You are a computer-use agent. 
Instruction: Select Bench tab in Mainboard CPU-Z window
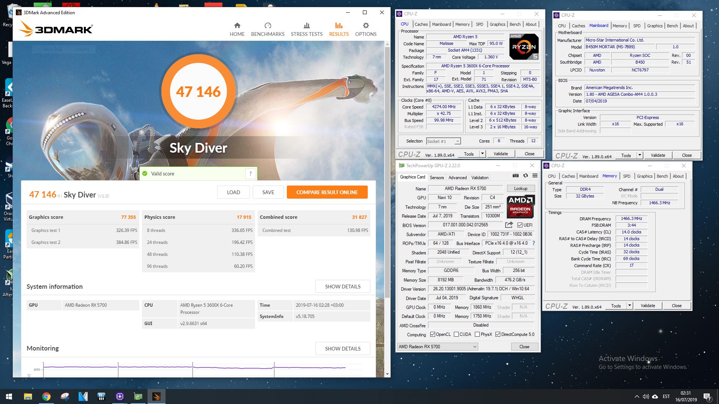coord(672,26)
